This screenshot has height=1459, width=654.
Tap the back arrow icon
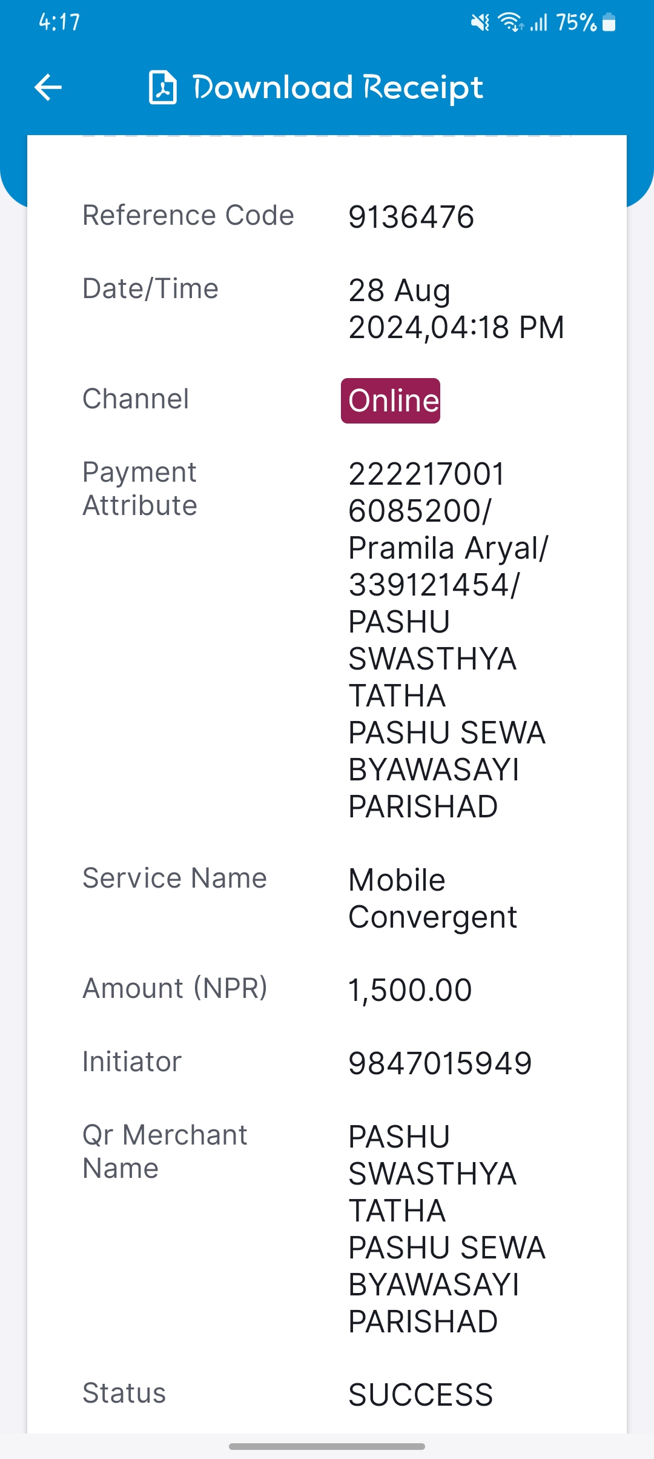click(x=48, y=87)
